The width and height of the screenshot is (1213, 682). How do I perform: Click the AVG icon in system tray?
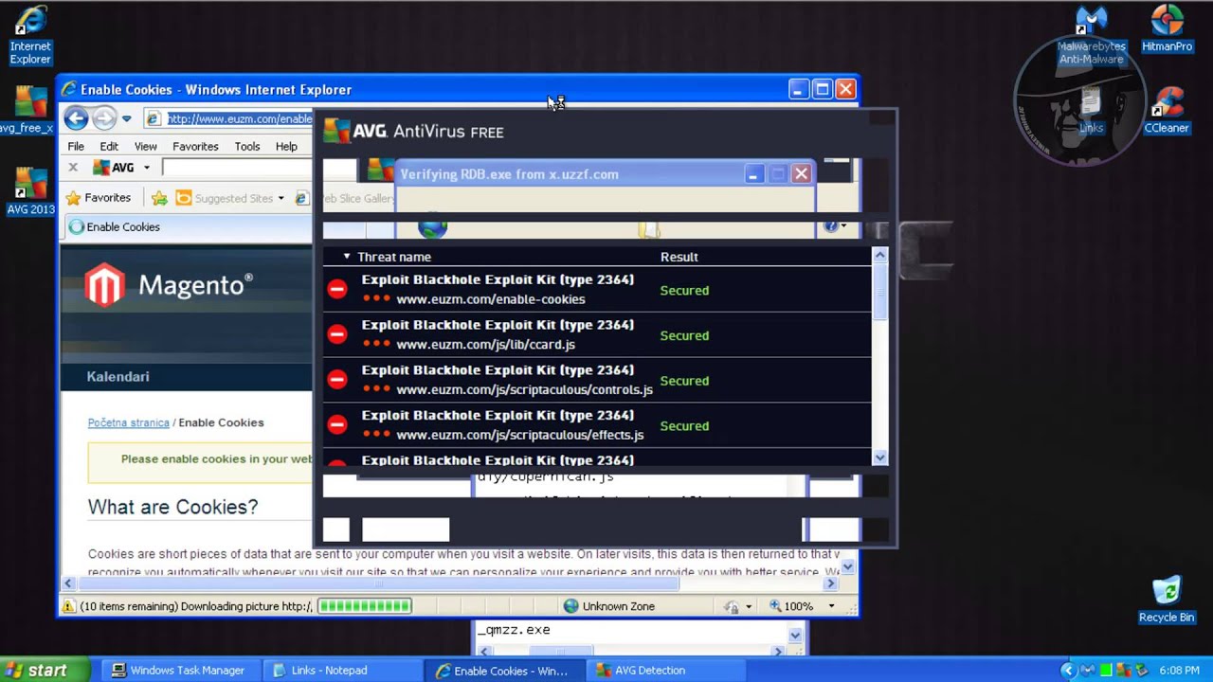(1122, 671)
